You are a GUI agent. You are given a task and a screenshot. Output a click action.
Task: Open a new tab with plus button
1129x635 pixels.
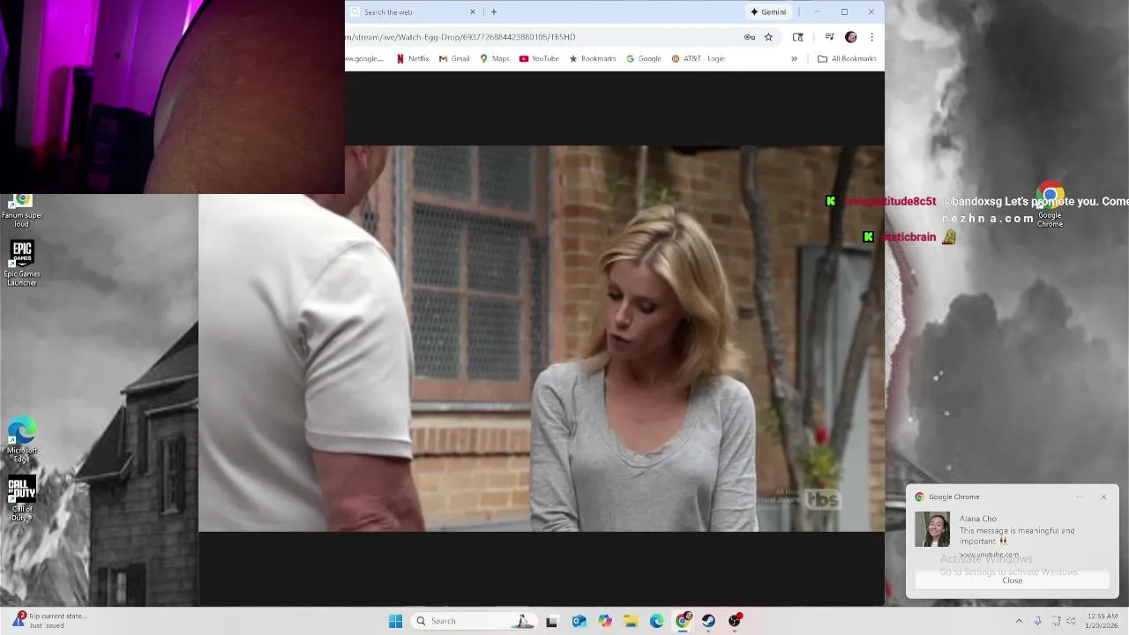[x=494, y=11]
